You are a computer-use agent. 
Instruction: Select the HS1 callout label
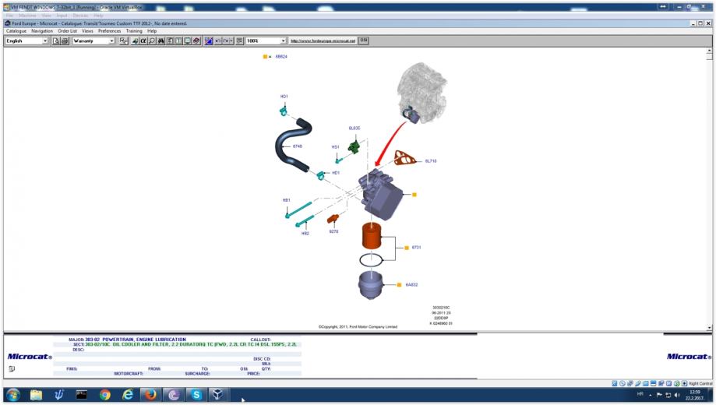[x=335, y=147]
